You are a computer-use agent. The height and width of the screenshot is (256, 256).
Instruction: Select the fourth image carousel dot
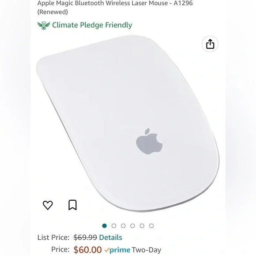[x=132, y=226]
